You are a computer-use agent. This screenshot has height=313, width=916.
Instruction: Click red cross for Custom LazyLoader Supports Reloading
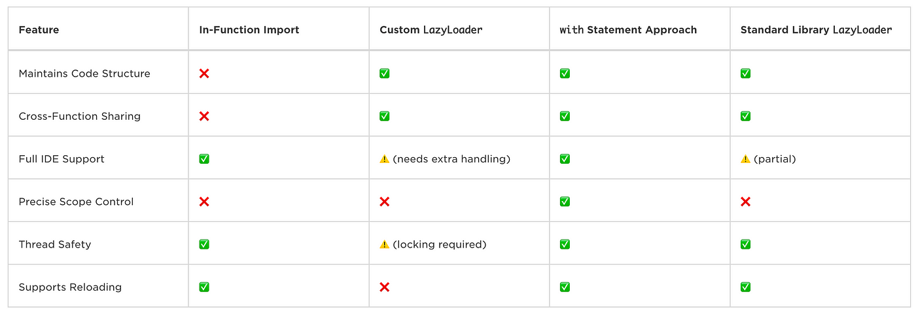385,287
